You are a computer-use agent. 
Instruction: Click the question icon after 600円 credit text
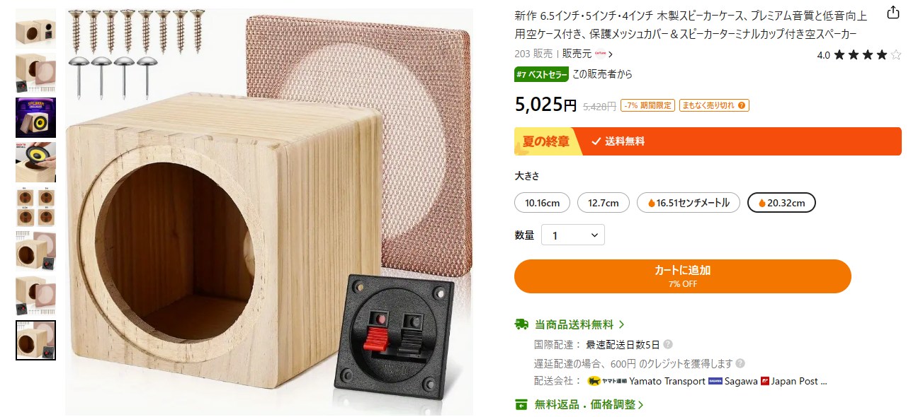[x=740, y=363]
